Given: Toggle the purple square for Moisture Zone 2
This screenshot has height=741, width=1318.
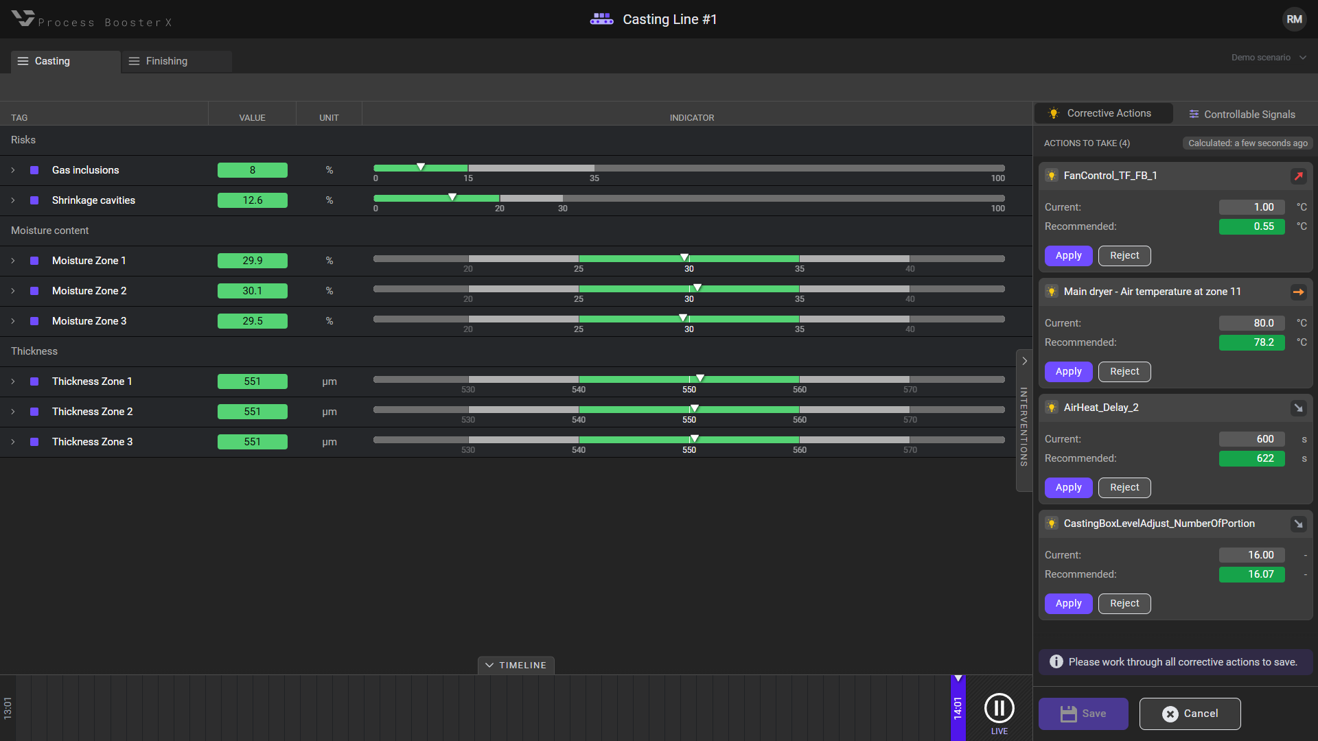Looking at the screenshot, I should pos(34,291).
